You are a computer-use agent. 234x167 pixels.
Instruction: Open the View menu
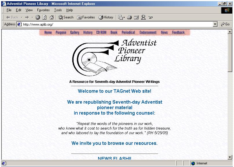29,10
